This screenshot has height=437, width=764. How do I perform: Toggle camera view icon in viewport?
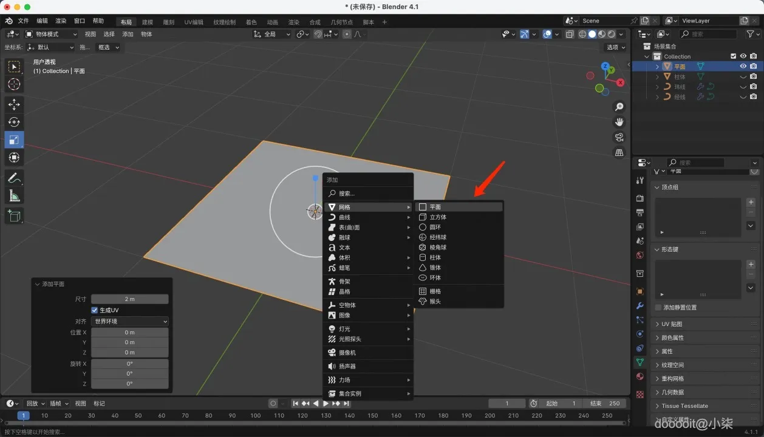[619, 137]
